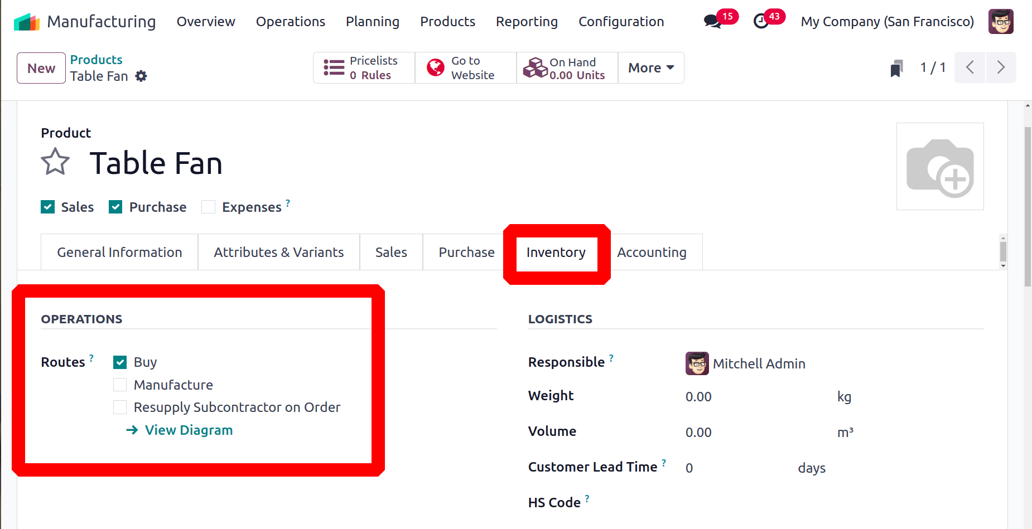
Task: Upload product image via camera placeholder
Action: tap(940, 166)
